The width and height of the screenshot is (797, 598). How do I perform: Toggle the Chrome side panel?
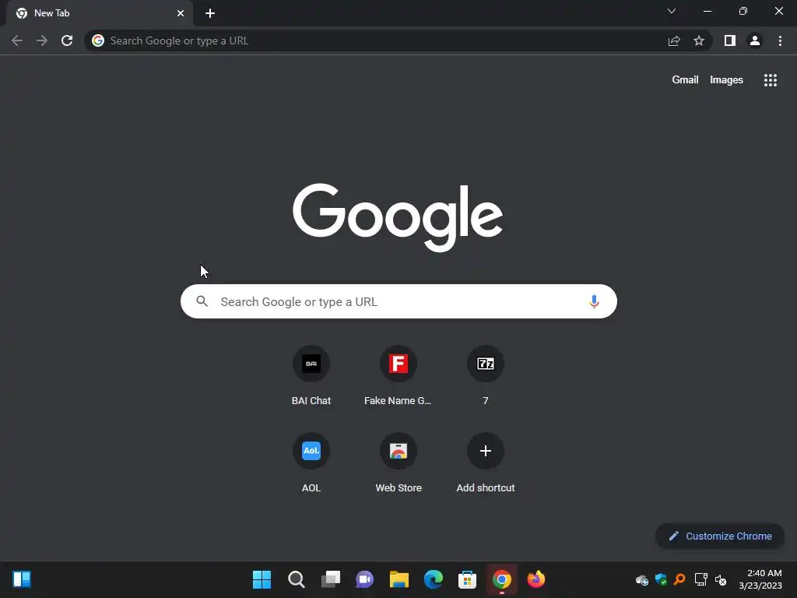(x=730, y=40)
